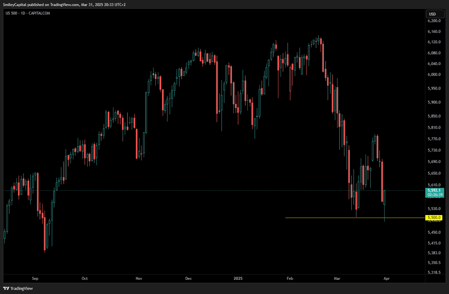Click the 6,080.0 price axis label
Viewport: 449px width, 294px height.
tap(434, 53)
